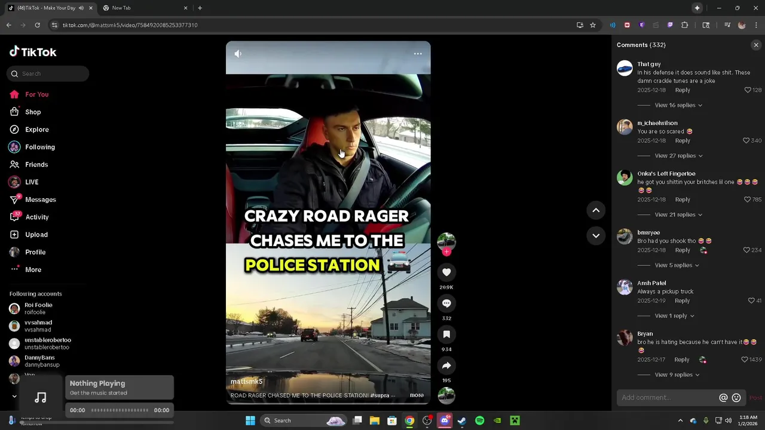This screenshot has width=765, height=430.
Task: Share the video using the arrow icon
Action: (x=446, y=365)
